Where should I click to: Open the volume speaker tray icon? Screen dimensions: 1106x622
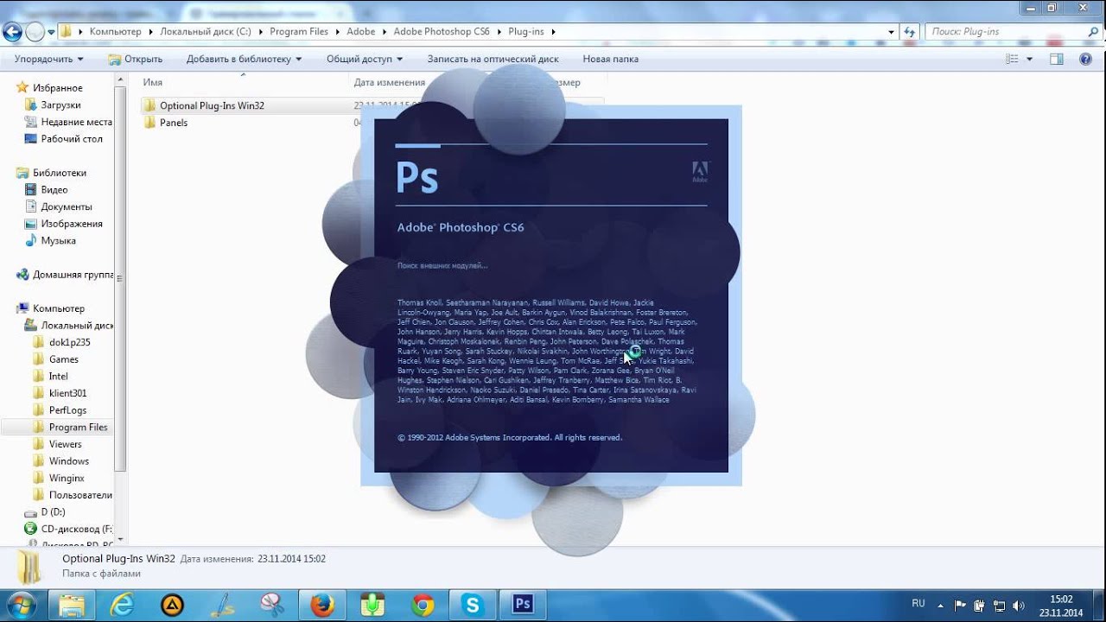point(1019,605)
